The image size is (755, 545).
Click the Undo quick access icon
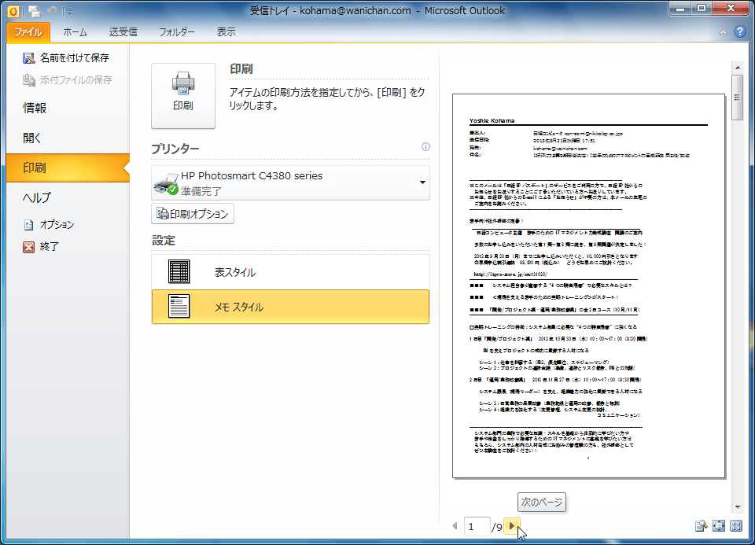click(52, 11)
